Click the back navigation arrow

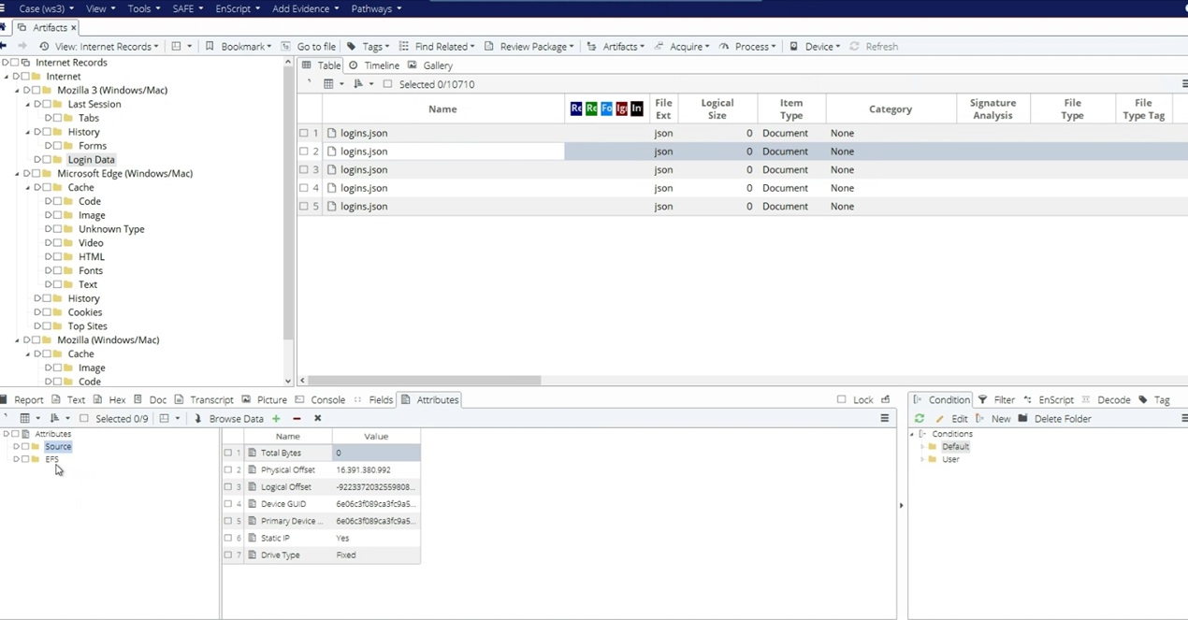point(5,47)
